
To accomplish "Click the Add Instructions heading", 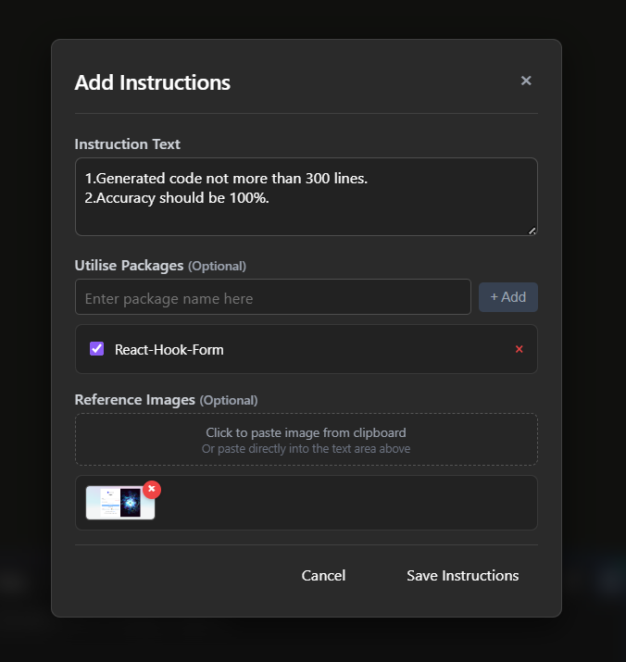I will click(153, 82).
